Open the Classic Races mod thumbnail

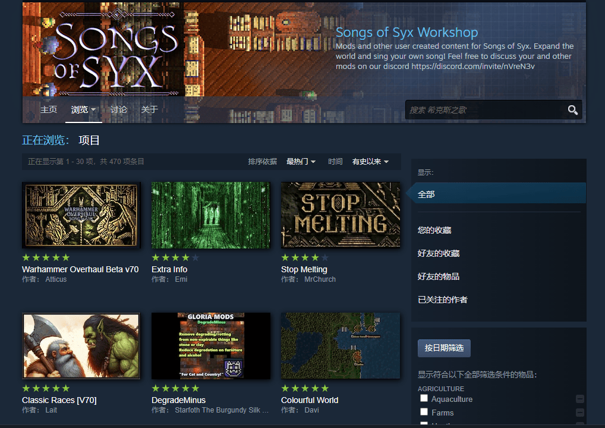(x=81, y=346)
